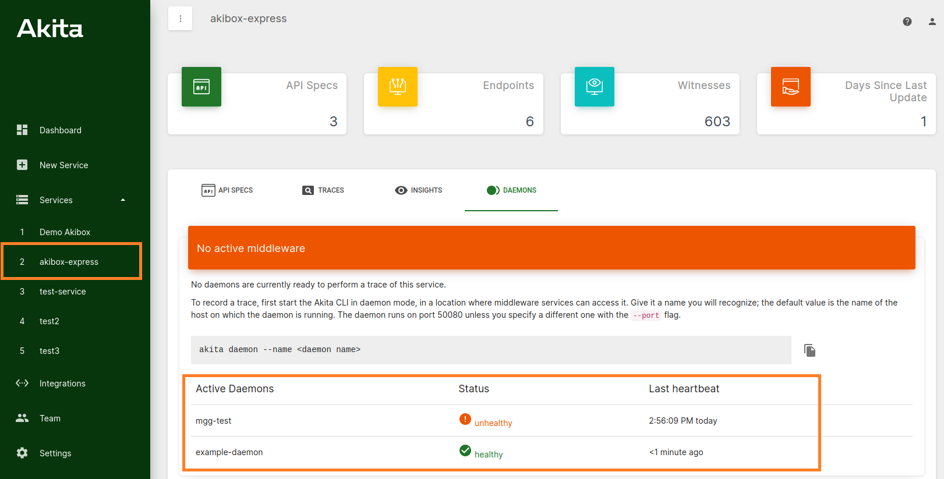Click the teal Witnesses card icon
The image size is (944, 479).
click(595, 87)
